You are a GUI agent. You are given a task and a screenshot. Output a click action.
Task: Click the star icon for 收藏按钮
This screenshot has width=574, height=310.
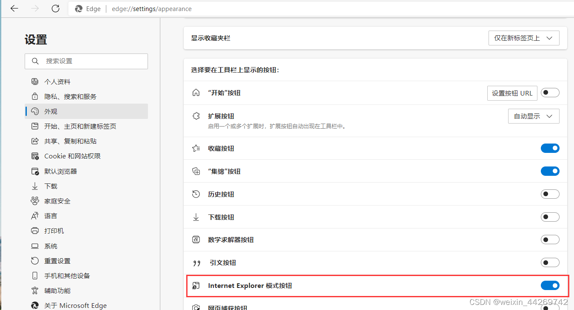click(196, 148)
